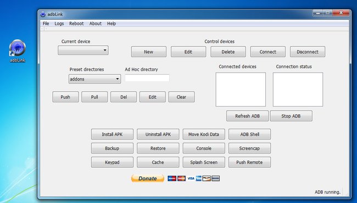Click the Visa card icon

click(191, 178)
